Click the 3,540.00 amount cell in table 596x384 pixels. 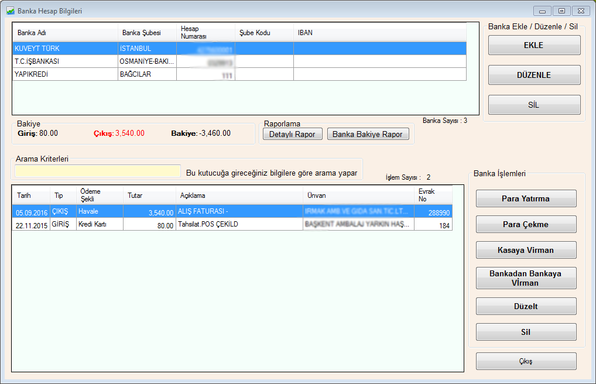(149, 211)
